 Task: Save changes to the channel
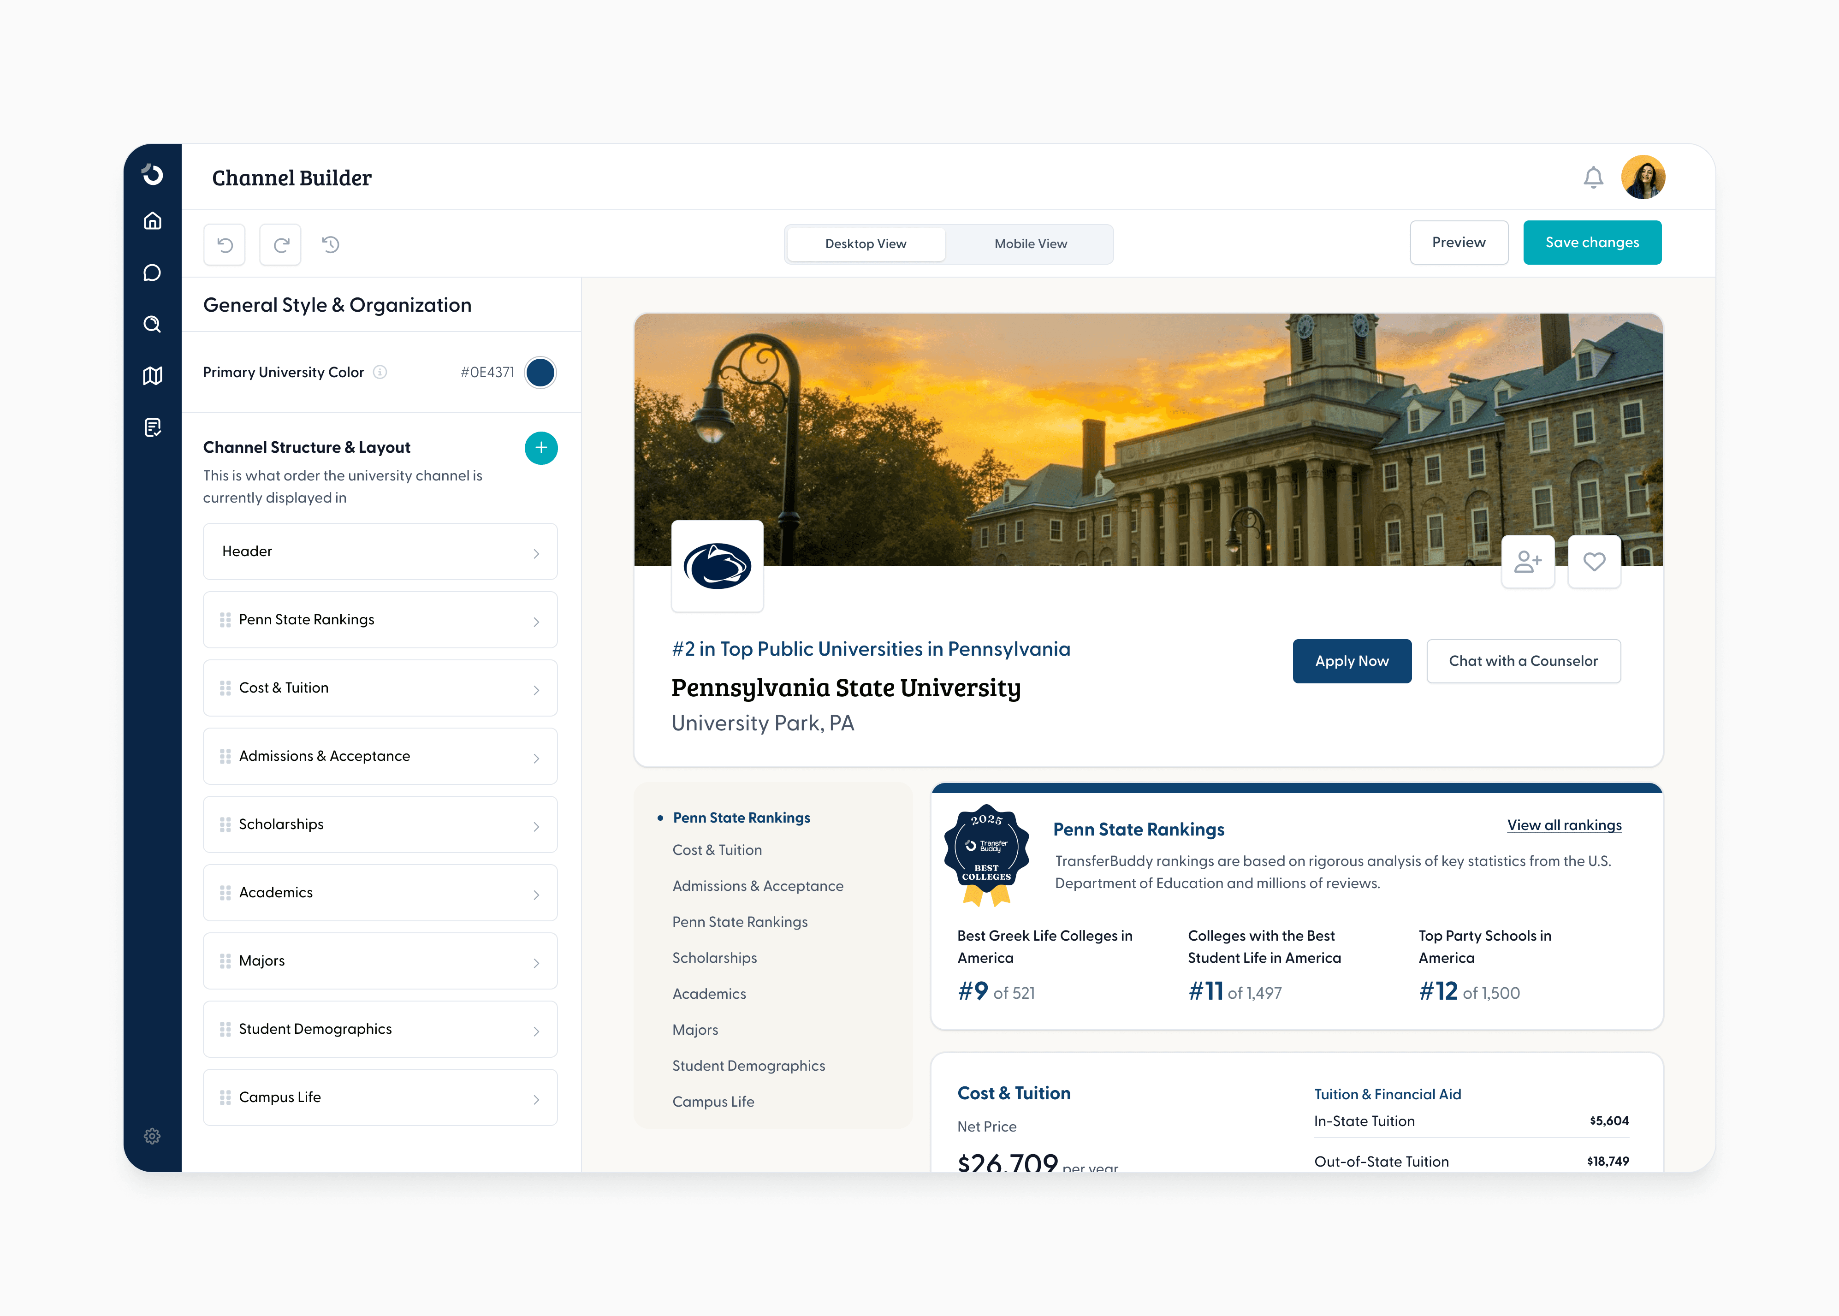click(x=1592, y=242)
